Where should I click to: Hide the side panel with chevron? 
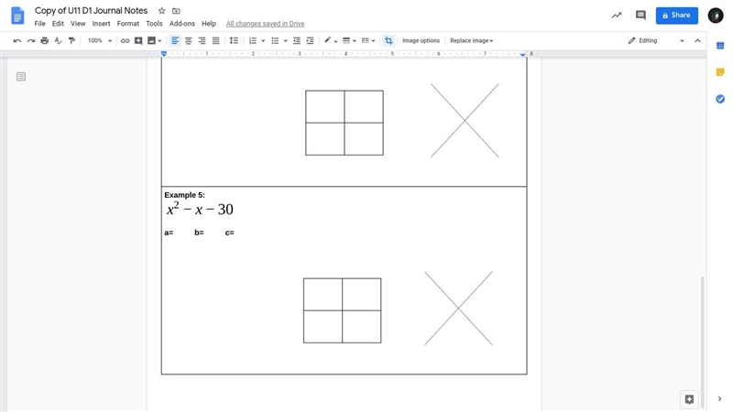pos(719,399)
